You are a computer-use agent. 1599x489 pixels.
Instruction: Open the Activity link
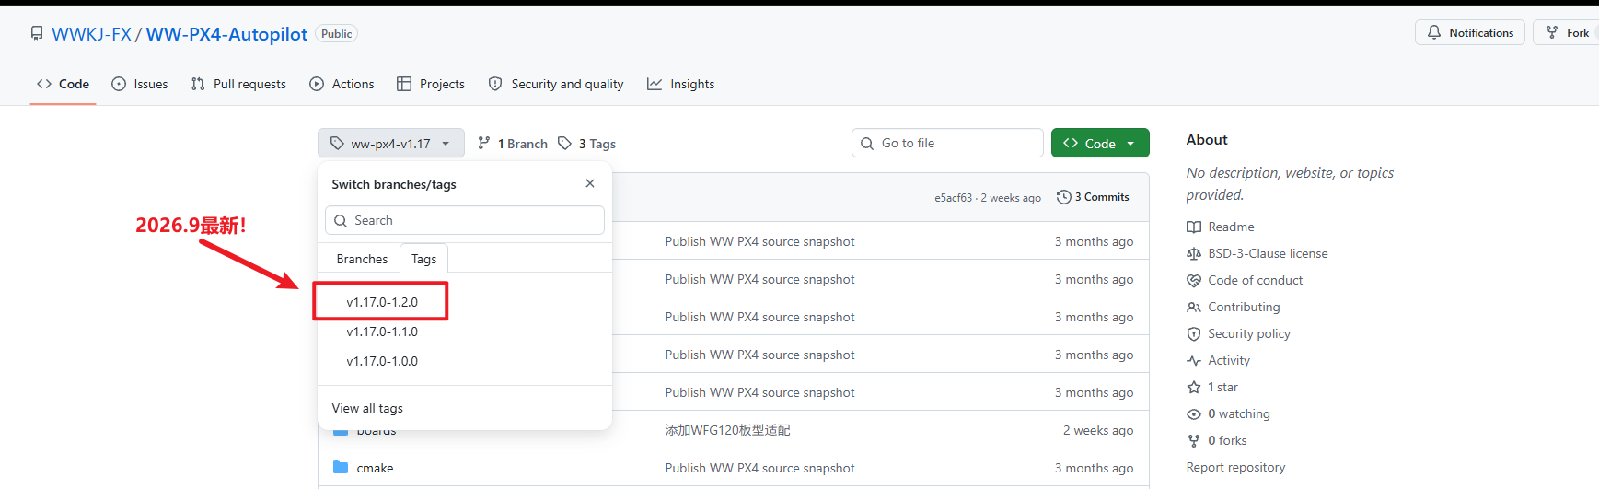click(x=1229, y=360)
